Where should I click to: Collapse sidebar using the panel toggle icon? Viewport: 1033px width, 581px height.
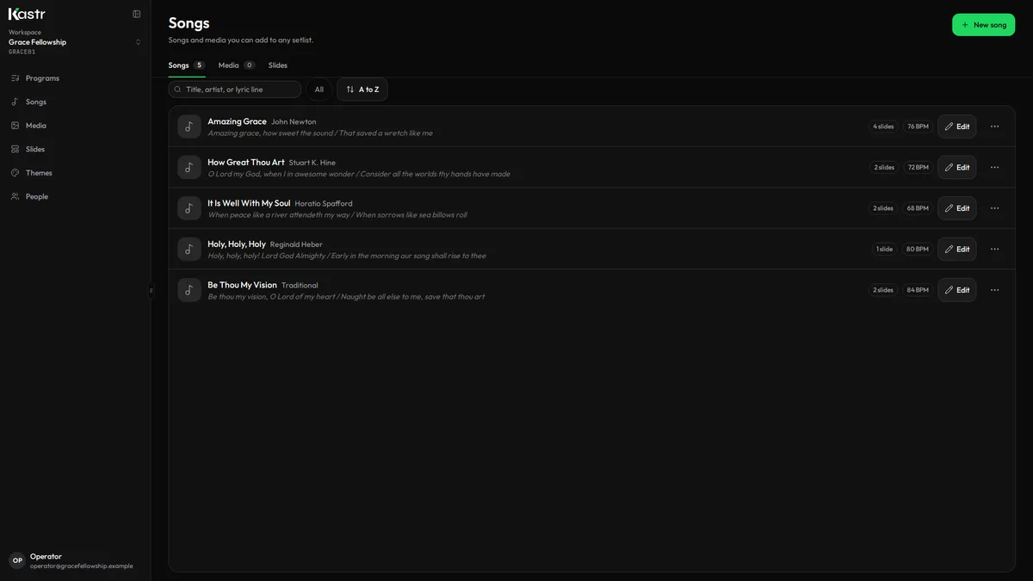136,14
